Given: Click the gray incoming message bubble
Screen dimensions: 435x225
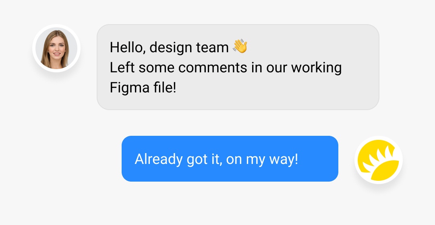Looking at the screenshot, I should tap(238, 67).
